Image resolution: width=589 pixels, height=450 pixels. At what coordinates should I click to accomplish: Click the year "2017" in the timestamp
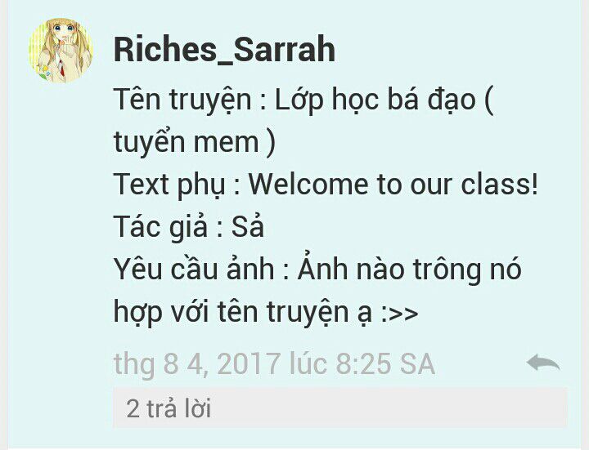(x=248, y=363)
